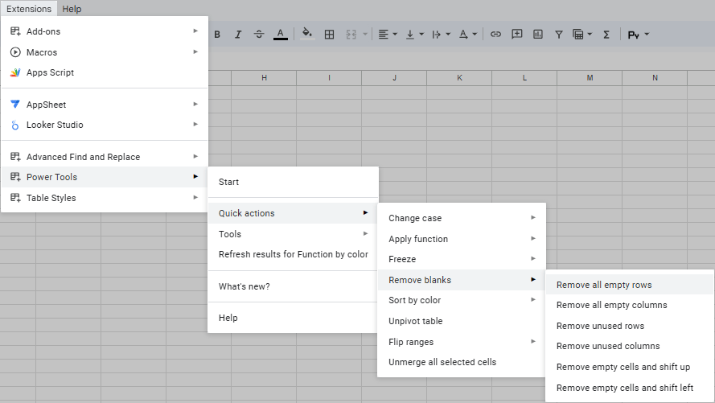This screenshot has height=403, width=715.
Task: Open What's new? item
Action: 294,286
